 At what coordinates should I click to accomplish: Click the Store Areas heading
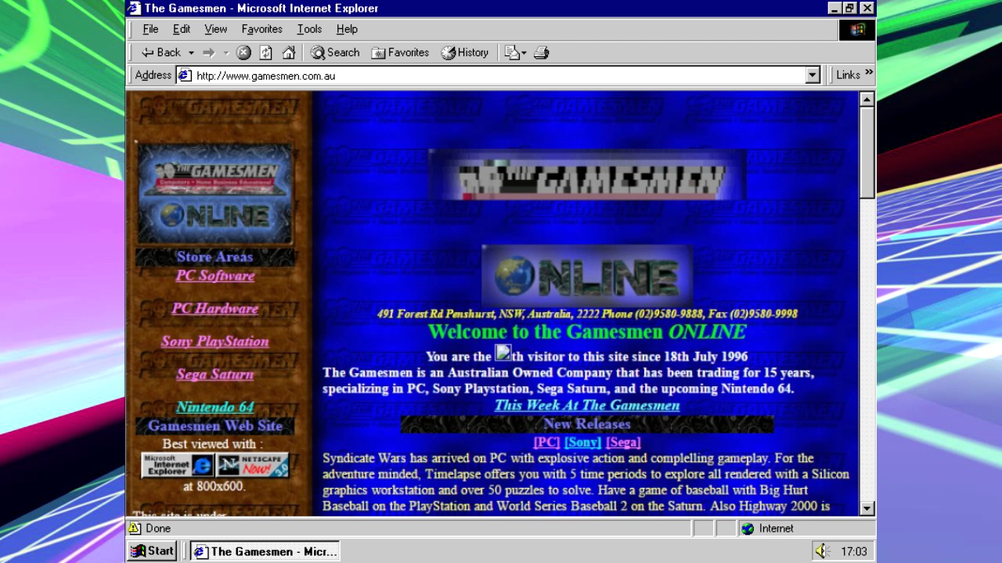coord(214,256)
